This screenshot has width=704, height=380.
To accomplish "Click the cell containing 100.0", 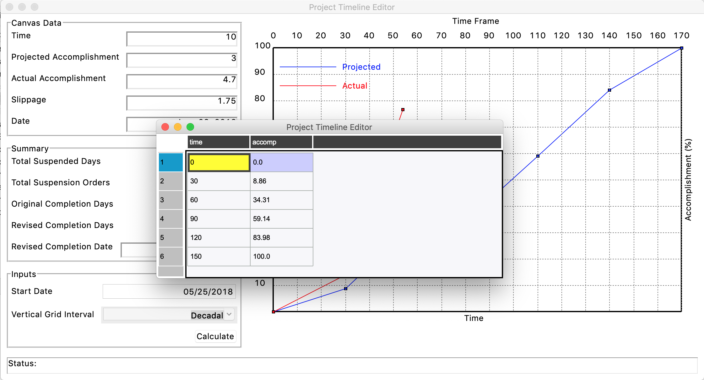I will (281, 256).
